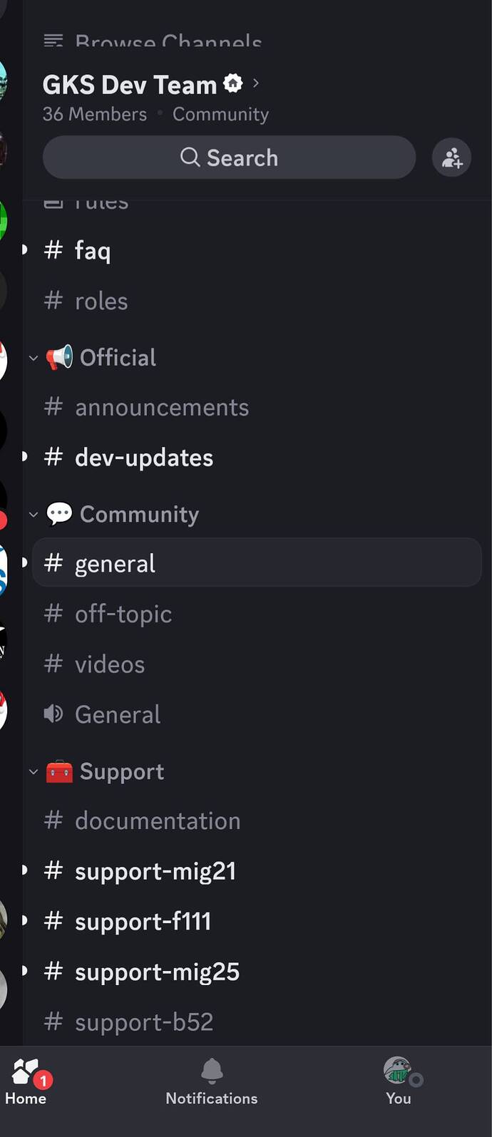This screenshot has width=492, height=1137.
Task: Open the announcements channel
Action: click(x=161, y=408)
